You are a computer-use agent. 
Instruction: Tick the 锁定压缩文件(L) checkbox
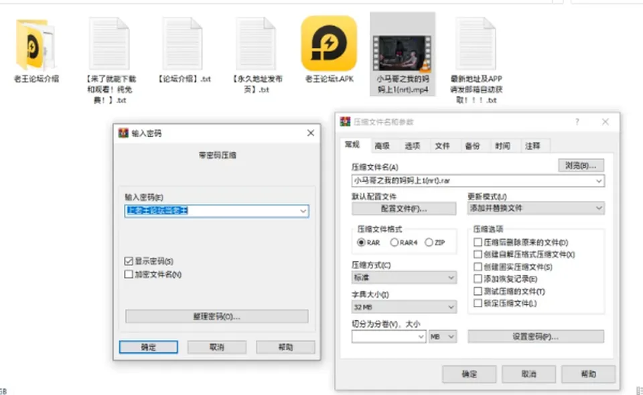tap(478, 303)
